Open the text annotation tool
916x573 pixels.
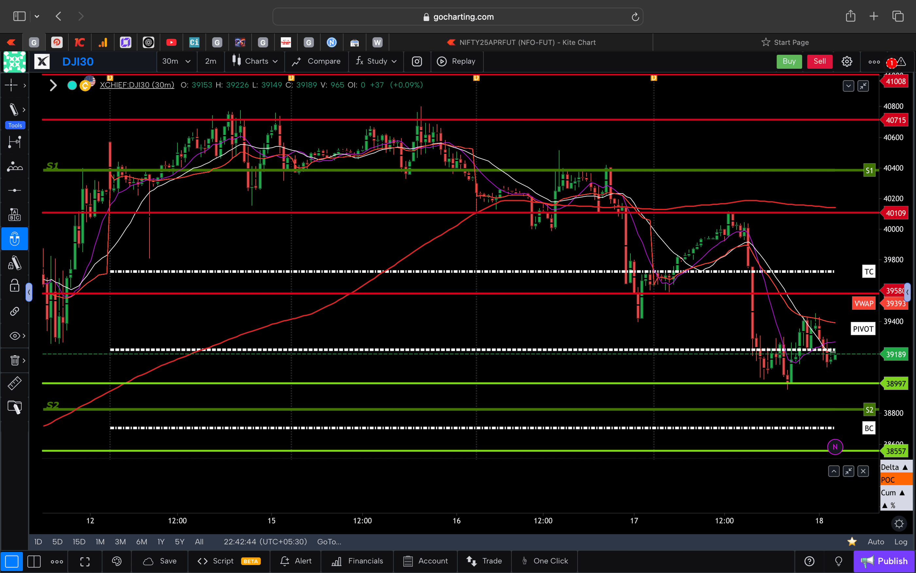(x=14, y=214)
